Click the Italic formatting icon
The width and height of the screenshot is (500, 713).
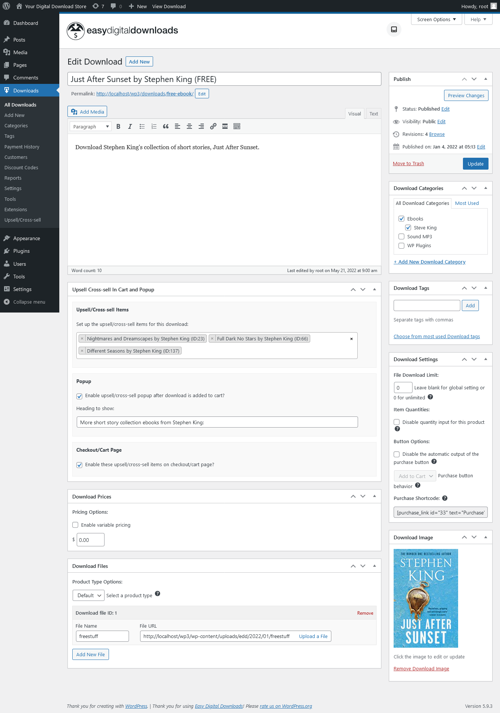[x=130, y=127]
